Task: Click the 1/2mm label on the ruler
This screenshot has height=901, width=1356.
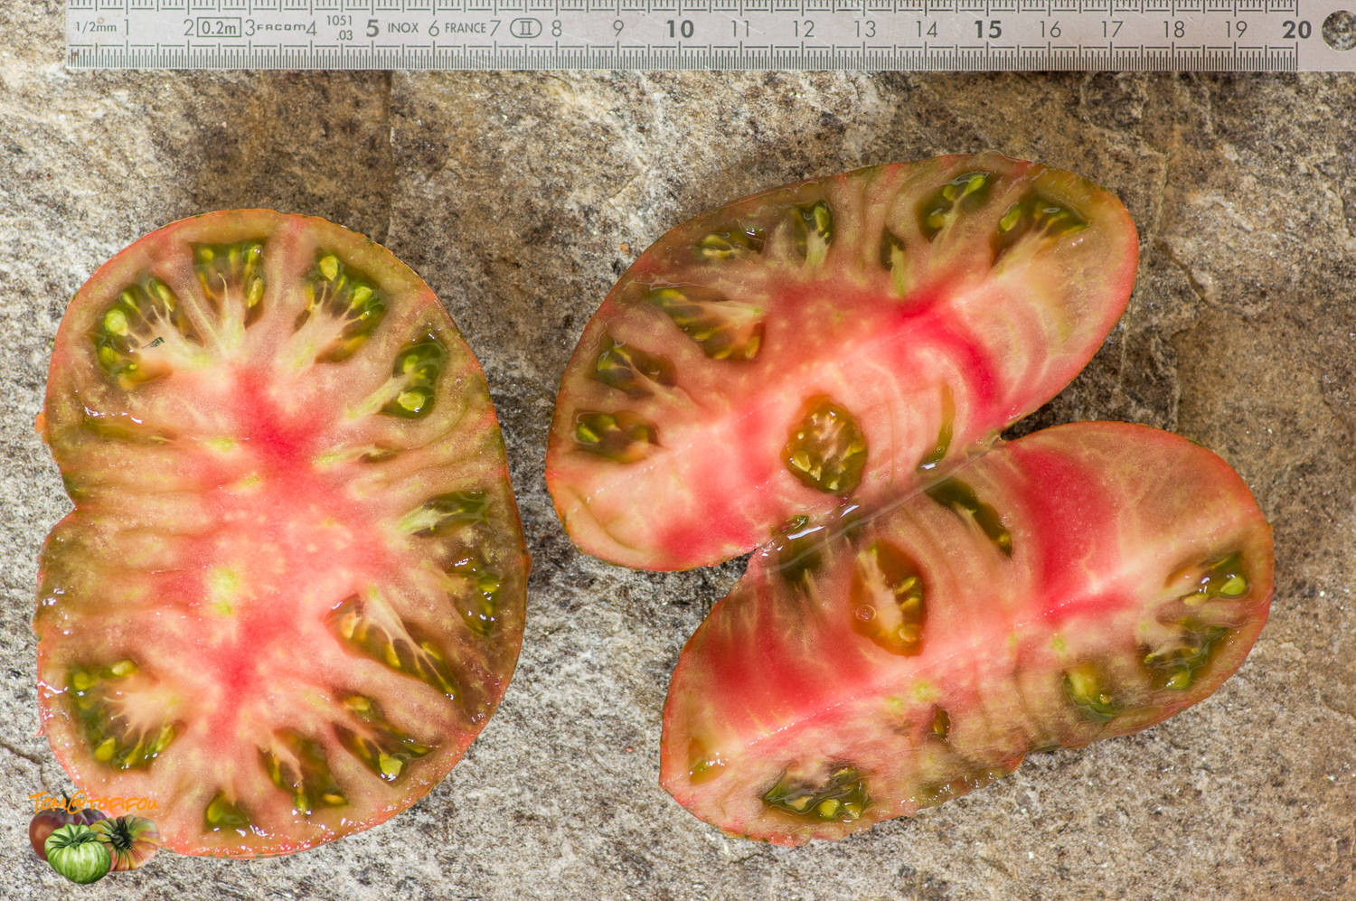Action: 96,27
